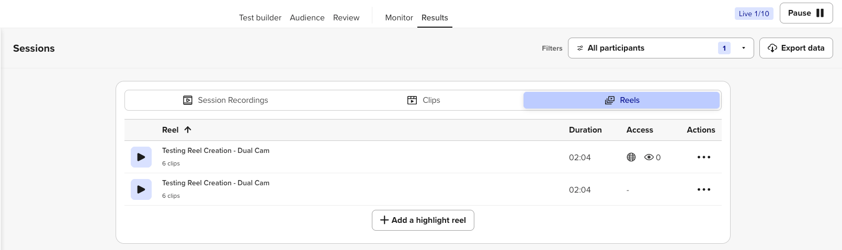Switch to the Monitor view
The image size is (842, 250).
(399, 18)
